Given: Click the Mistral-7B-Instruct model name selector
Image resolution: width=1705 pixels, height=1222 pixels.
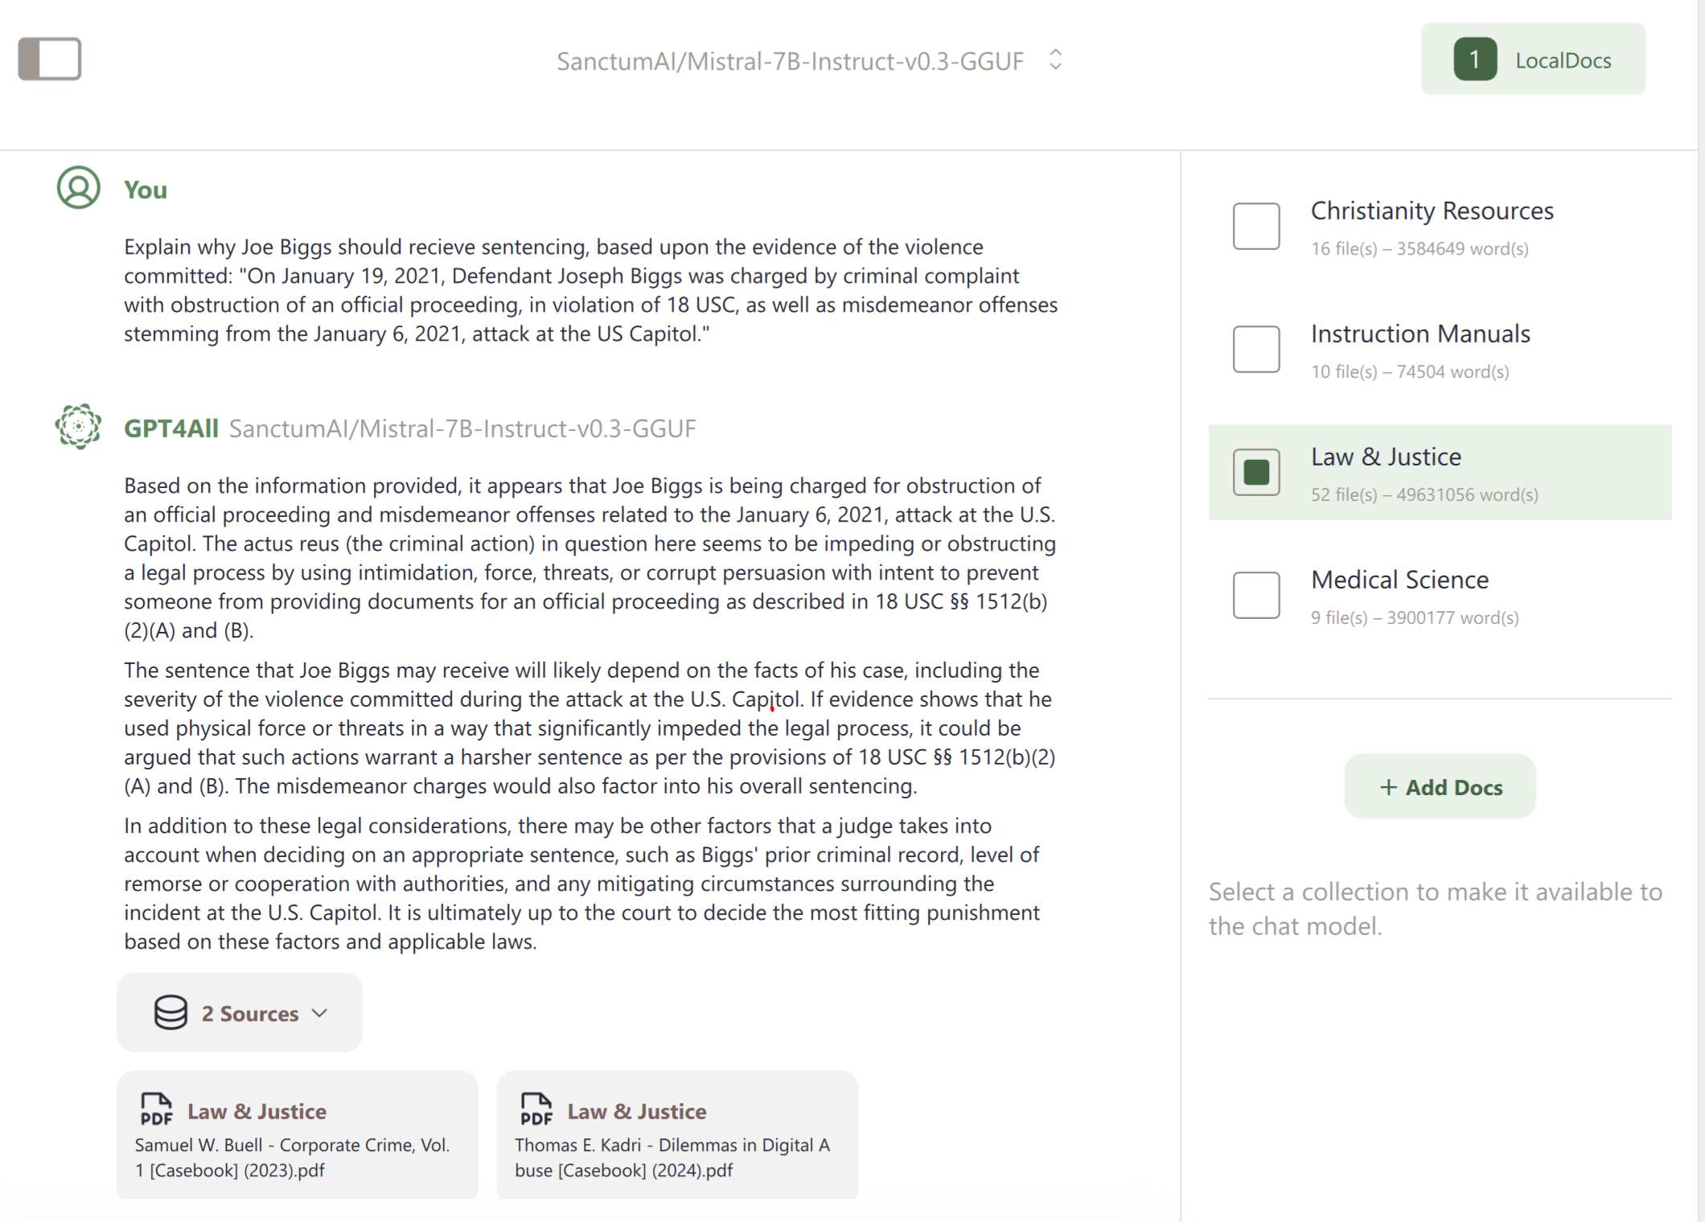Looking at the screenshot, I should coord(790,61).
